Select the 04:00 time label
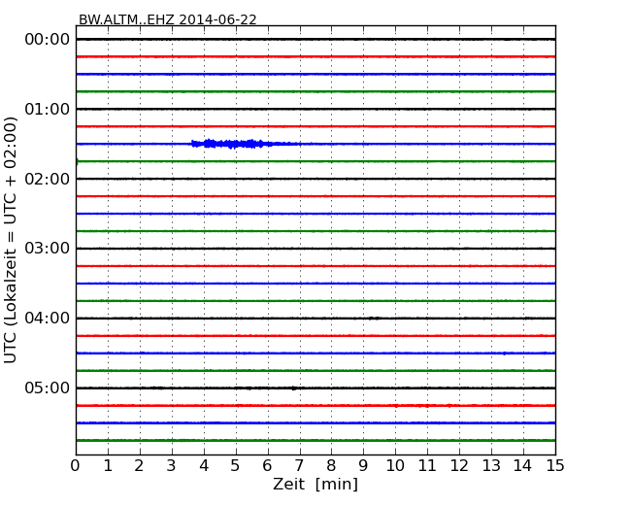Screen dimensions: 631x505 point(48,319)
